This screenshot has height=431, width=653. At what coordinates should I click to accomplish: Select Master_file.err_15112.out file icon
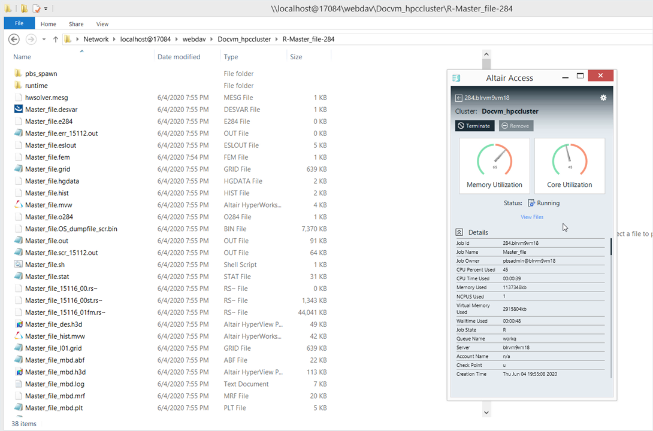click(19, 133)
